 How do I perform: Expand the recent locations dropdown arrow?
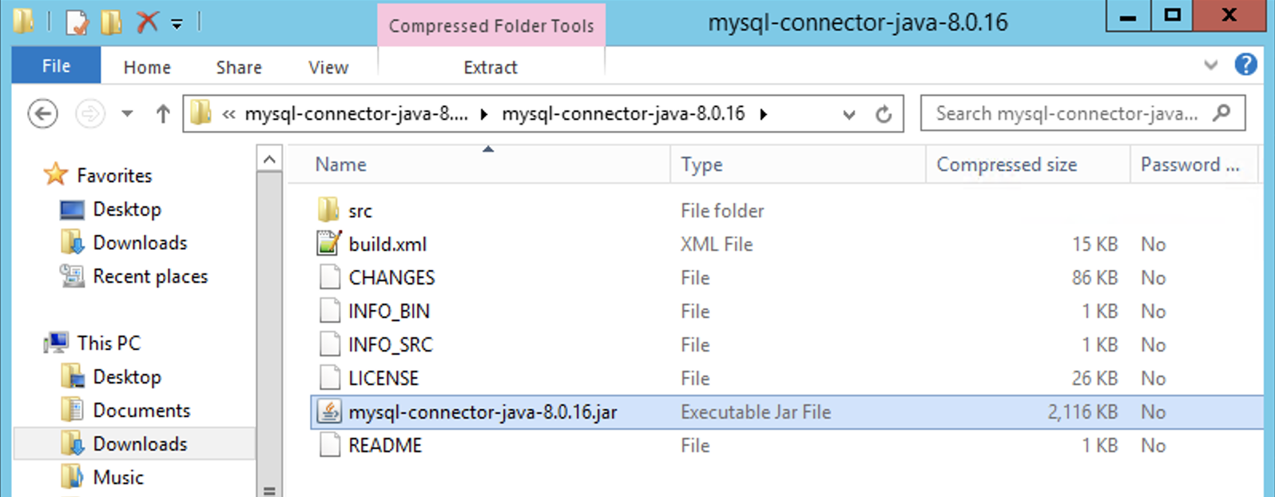pos(127,114)
